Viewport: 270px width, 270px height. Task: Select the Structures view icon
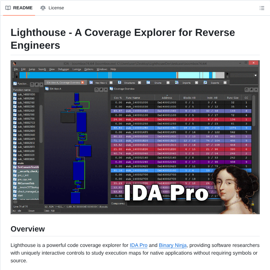pyautogui.click(x=119, y=82)
